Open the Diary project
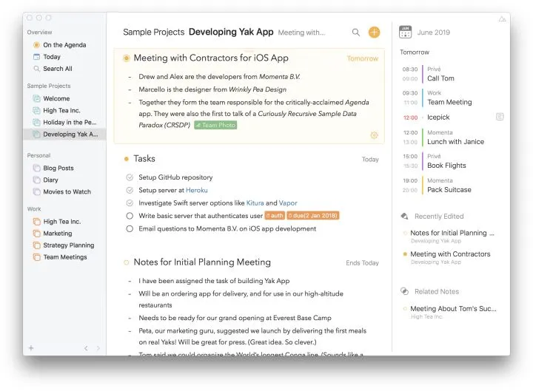The width and height of the screenshot is (533, 391). [x=46, y=180]
